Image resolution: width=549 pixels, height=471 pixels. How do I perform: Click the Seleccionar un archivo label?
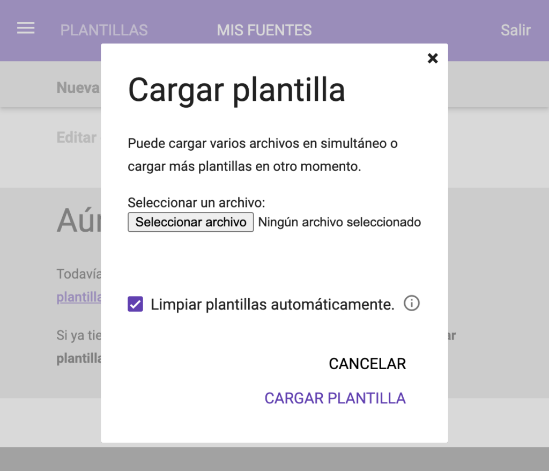[x=196, y=203]
